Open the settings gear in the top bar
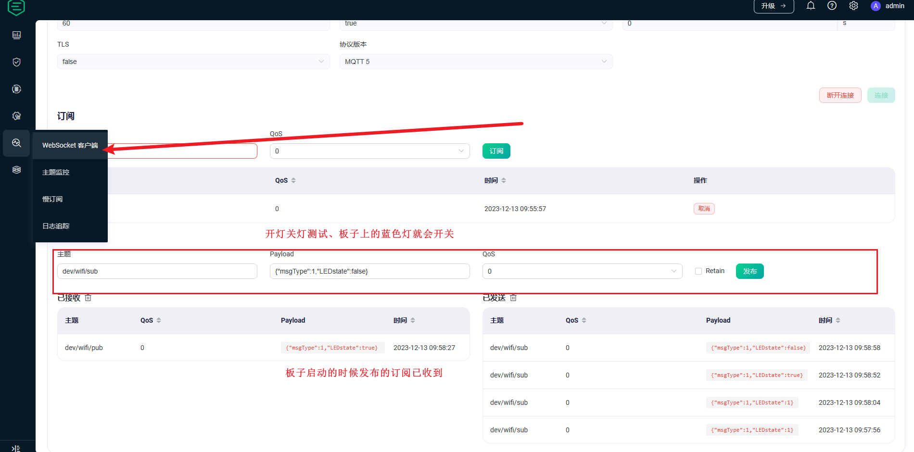 (x=853, y=6)
